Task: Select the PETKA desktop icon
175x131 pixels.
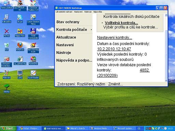Action: click(x=6, y=33)
